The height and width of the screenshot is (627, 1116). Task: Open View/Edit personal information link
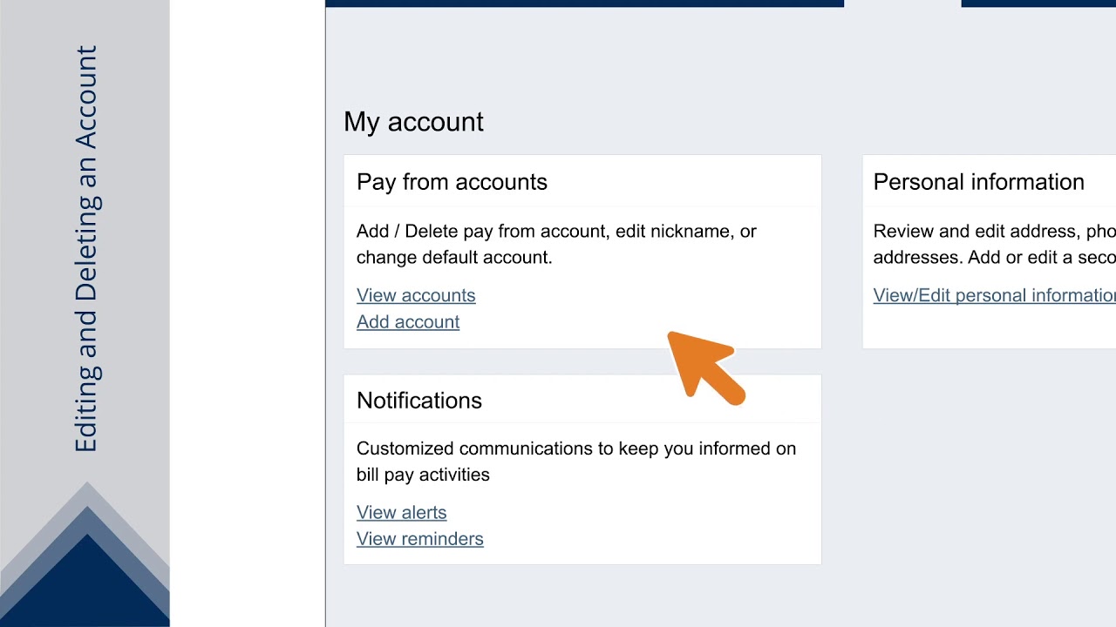click(994, 295)
